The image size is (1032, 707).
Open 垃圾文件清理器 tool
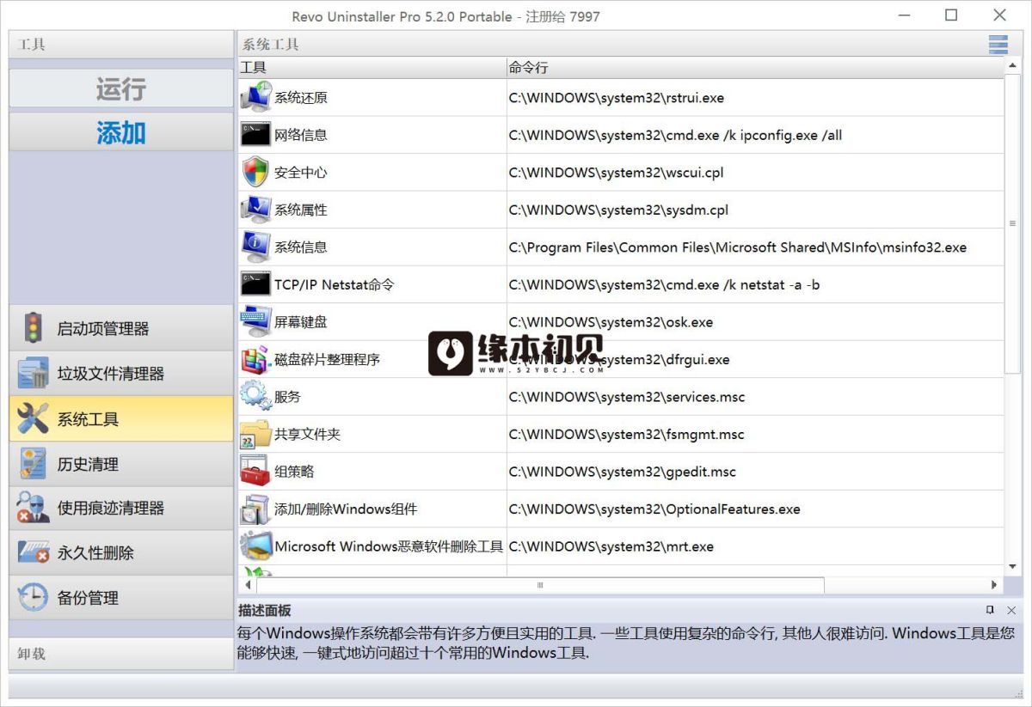(x=121, y=374)
